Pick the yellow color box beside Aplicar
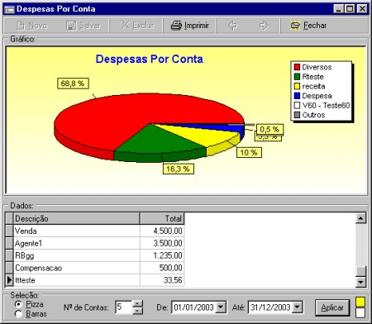Screen dimensions: 372x324 (360, 302)
